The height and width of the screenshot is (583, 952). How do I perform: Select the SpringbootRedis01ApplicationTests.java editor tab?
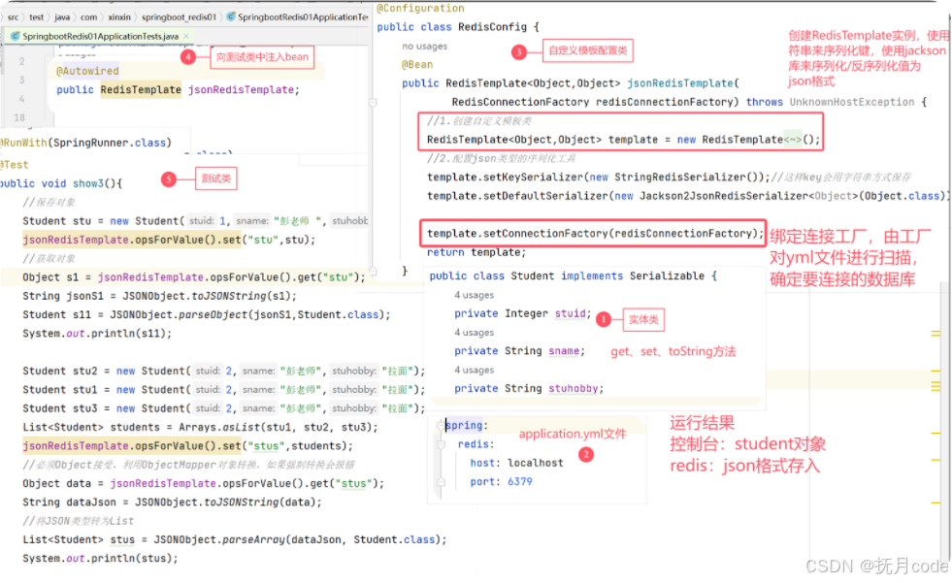coord(100,37)
